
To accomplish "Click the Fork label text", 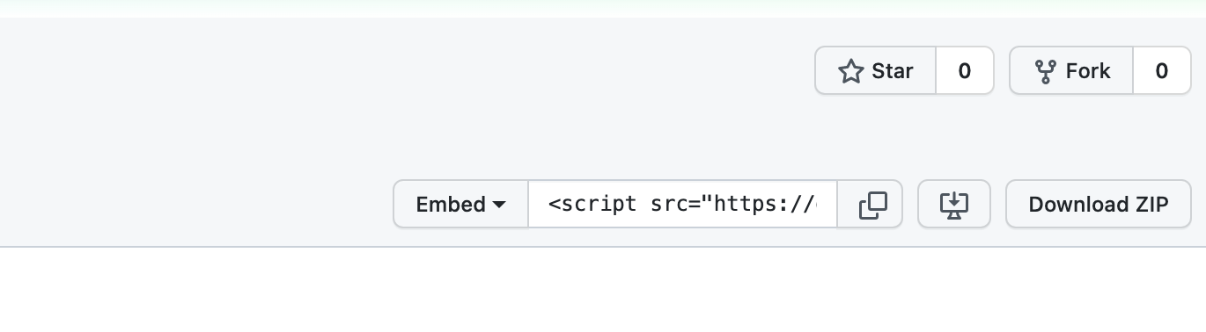I will tap(1088, 71).
